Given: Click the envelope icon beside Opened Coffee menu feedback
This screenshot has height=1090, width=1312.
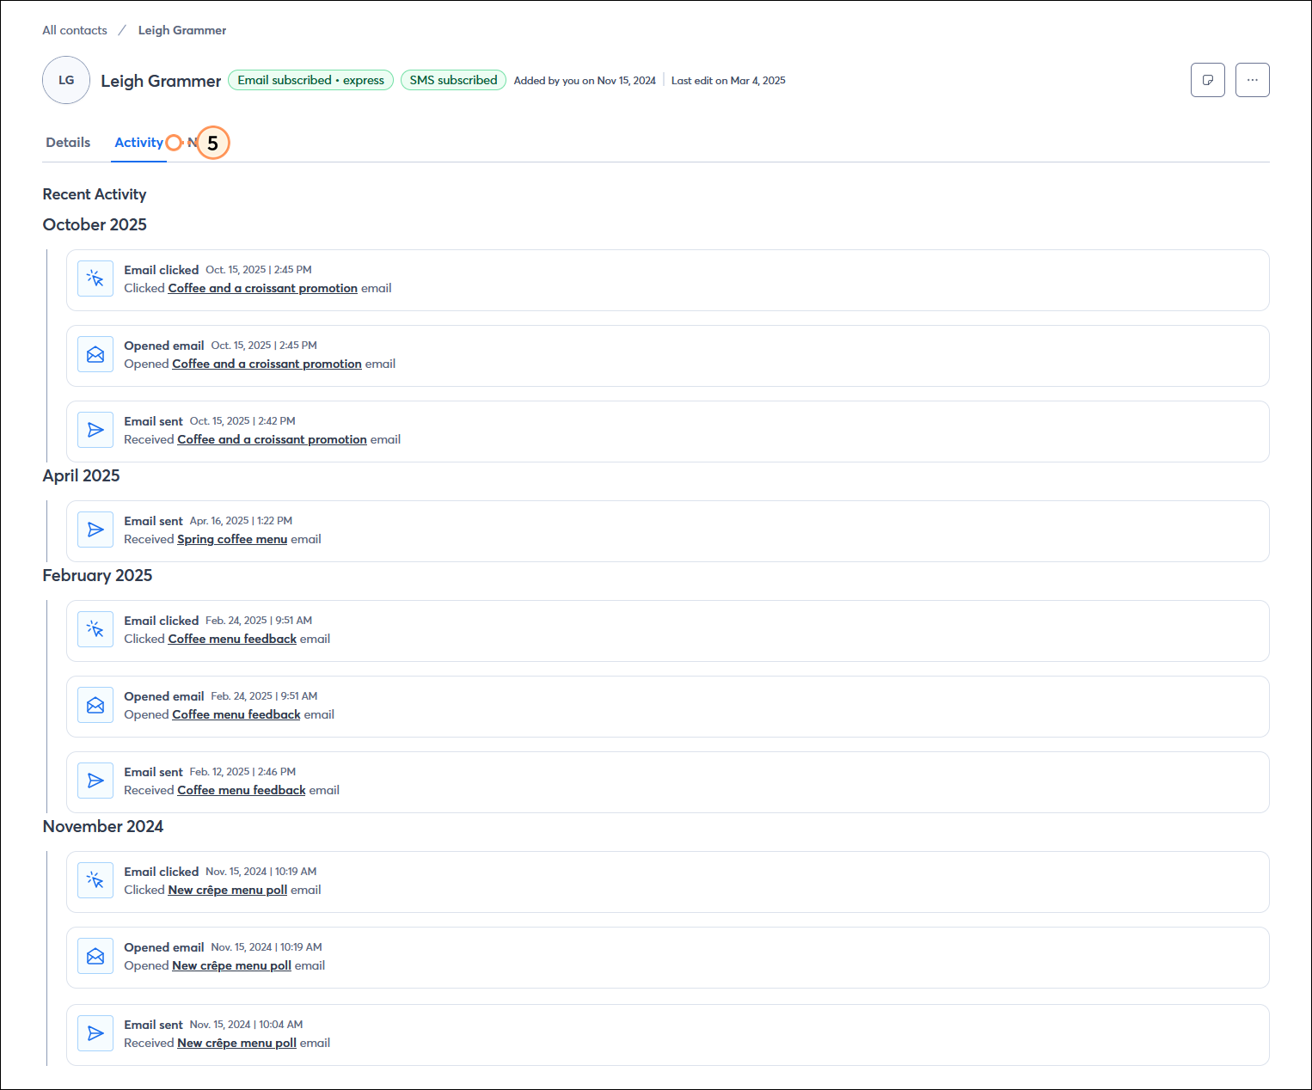Looking at the screenshot, I should click(x=95, y=705).
